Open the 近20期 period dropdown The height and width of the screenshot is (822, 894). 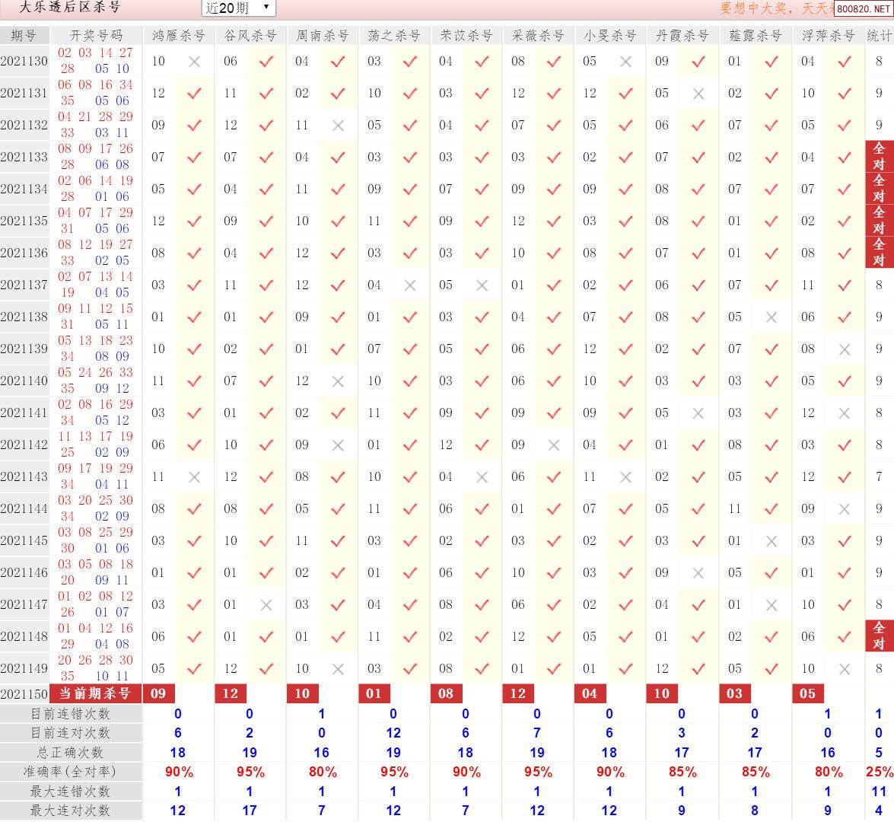click(238, 8)
